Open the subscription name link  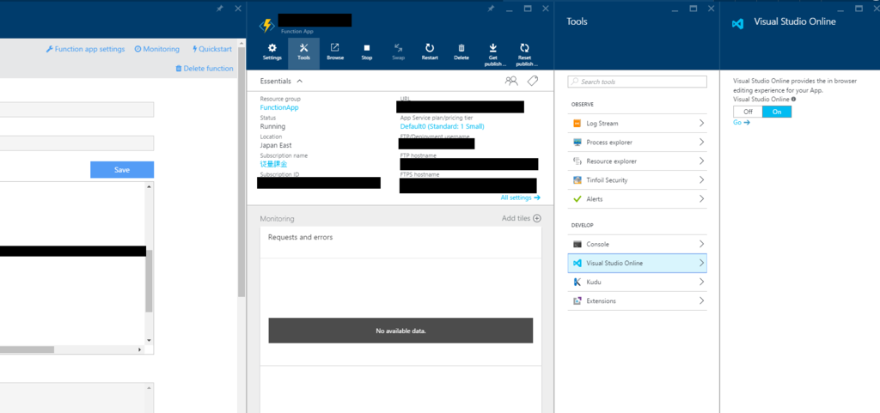(273, 164)
